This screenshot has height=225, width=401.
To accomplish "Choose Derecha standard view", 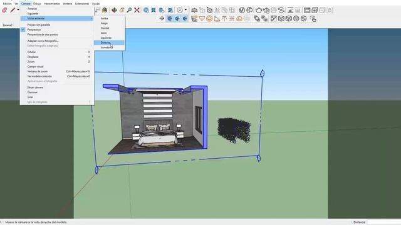I will click(x=109, y=42).
